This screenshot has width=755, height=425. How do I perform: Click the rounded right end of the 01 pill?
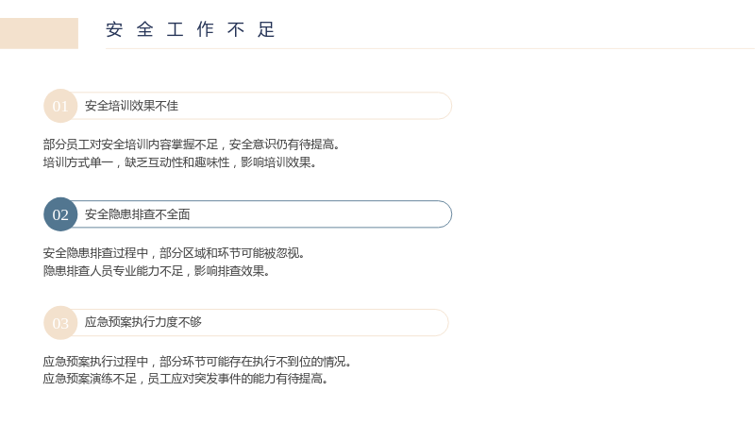tap(444, 106)
